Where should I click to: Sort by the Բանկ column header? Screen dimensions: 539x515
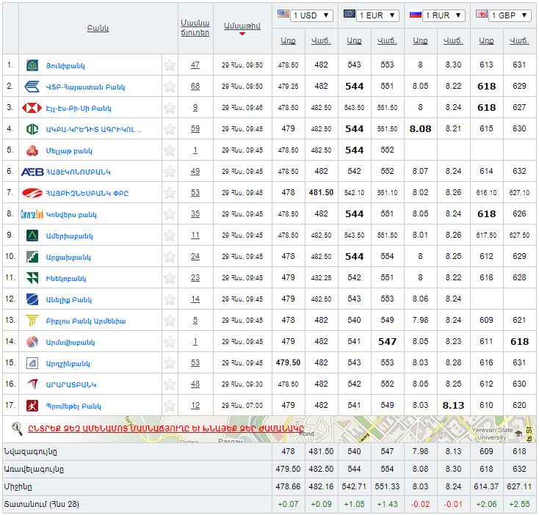coord(97,29)
